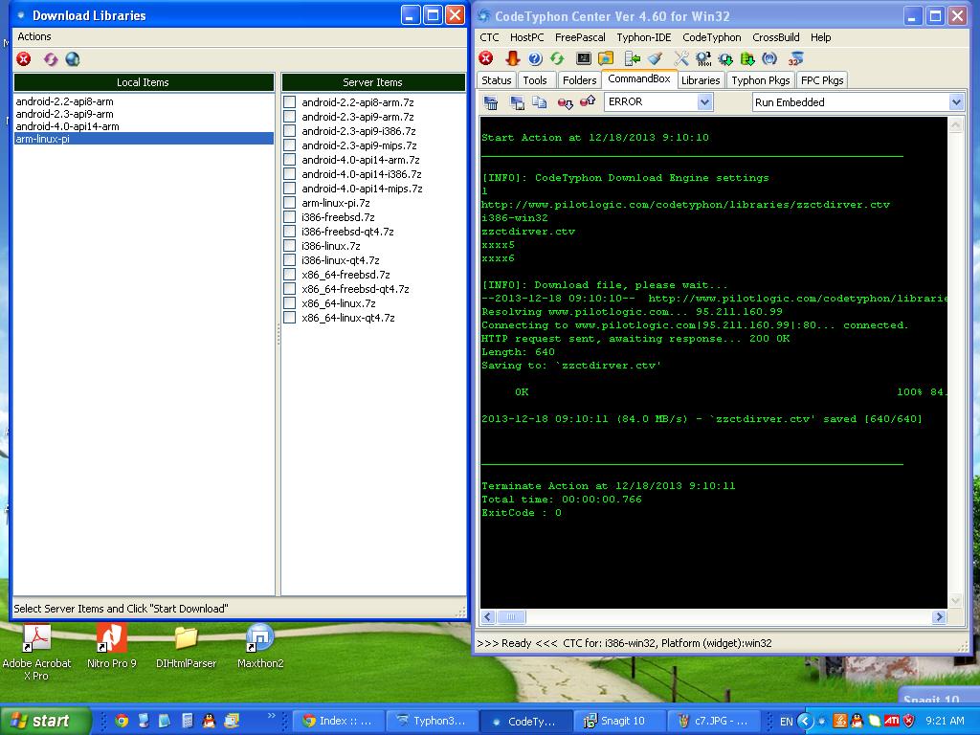Check the x86_64-freebsd-qt4.7z checkbox
980x735 pixels.
point(289,289)
